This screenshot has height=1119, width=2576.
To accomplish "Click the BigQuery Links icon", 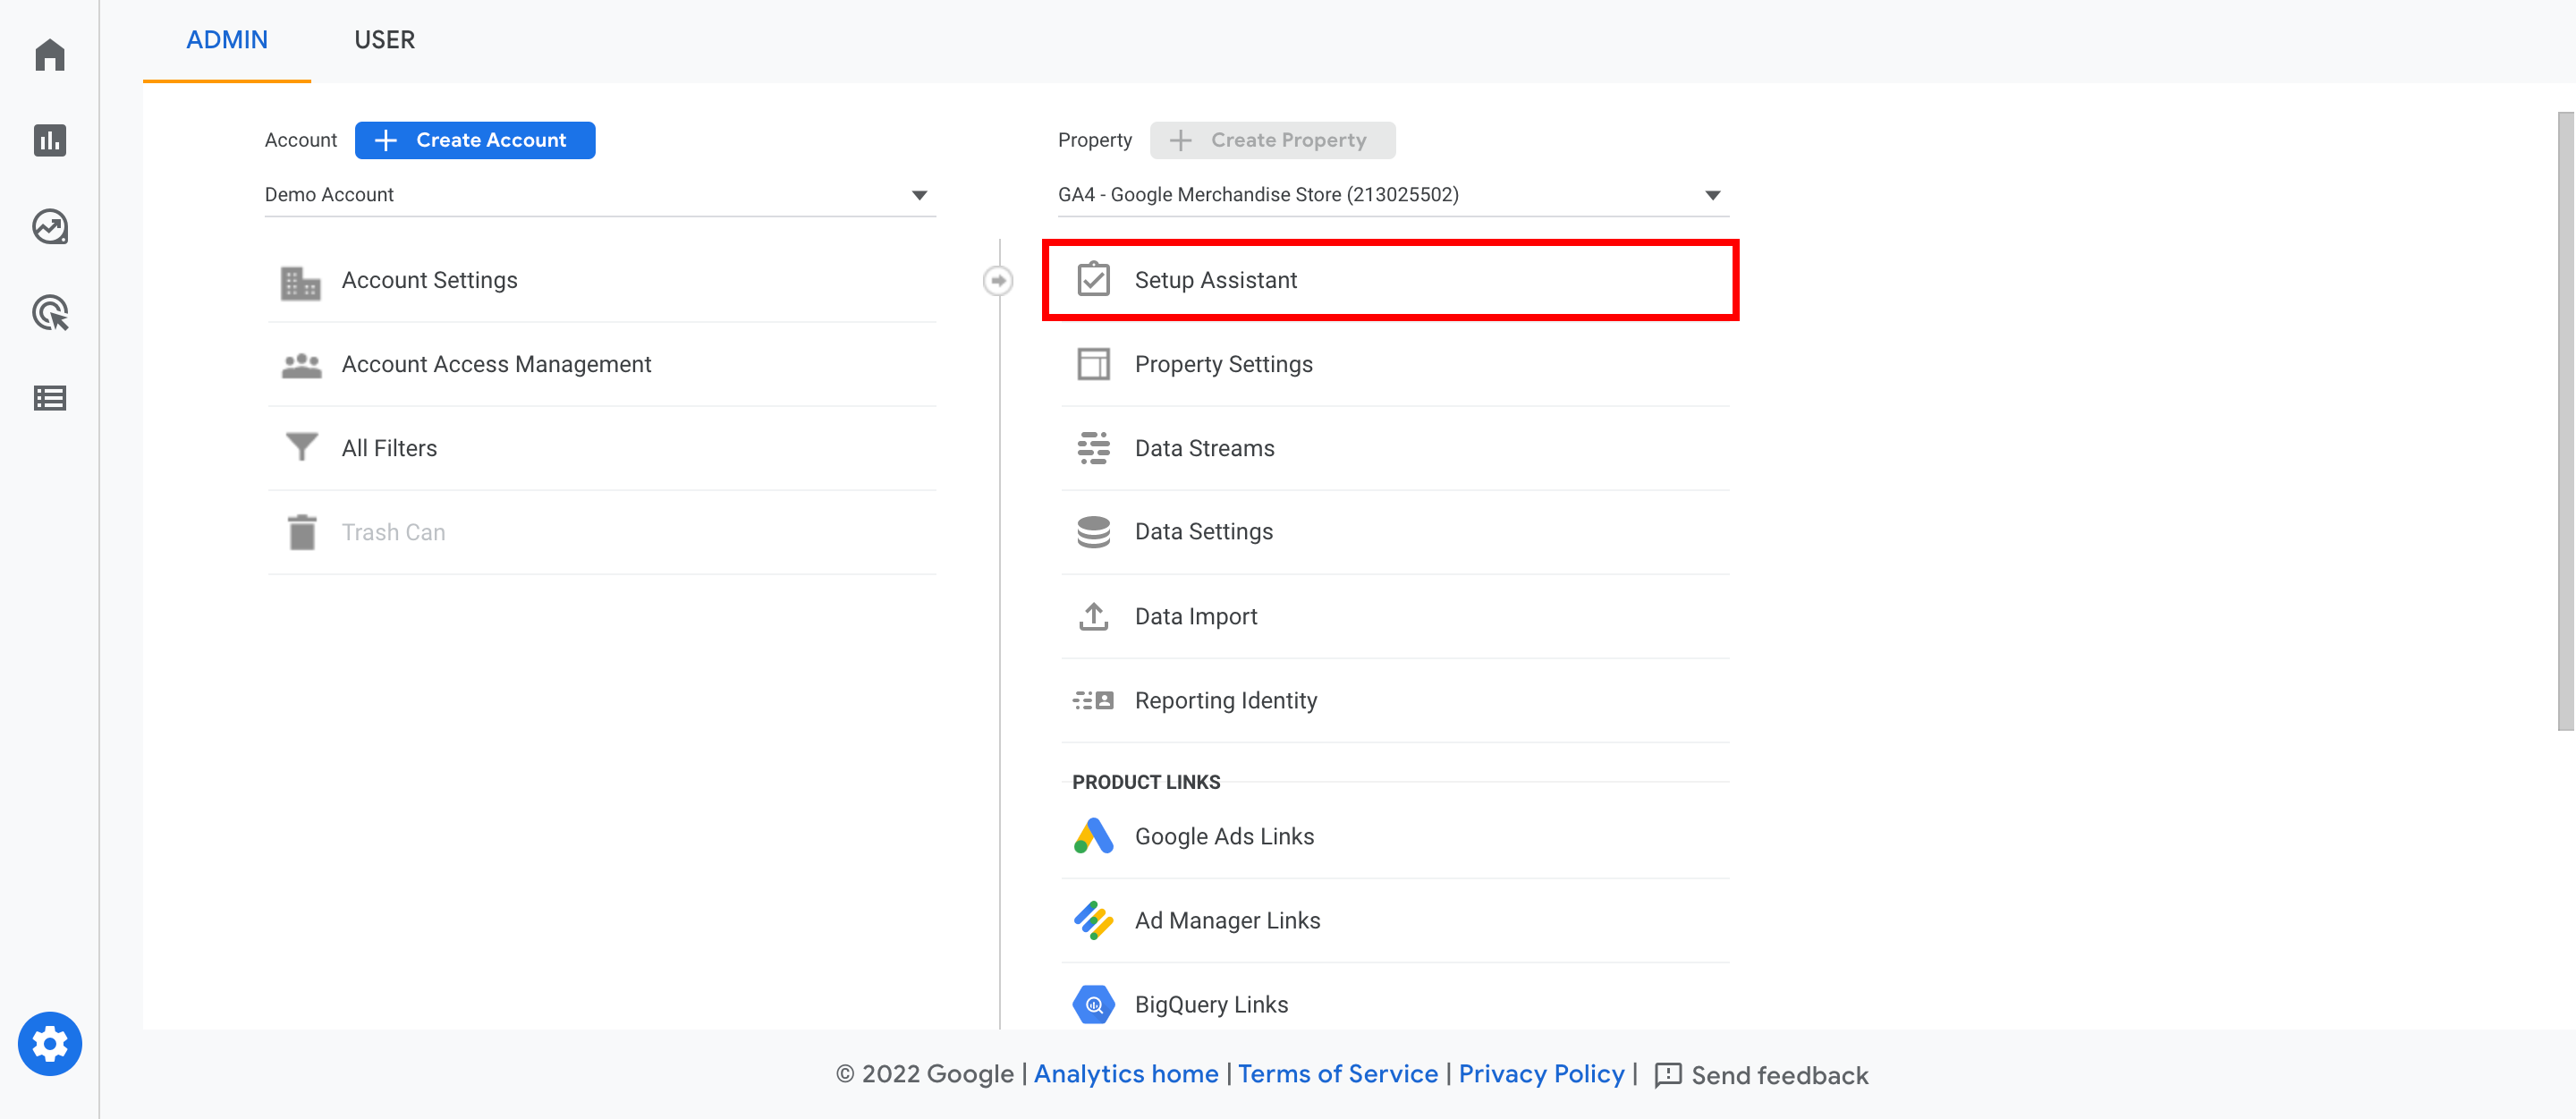I will pyautogui.click(x=1092, y=1003).
